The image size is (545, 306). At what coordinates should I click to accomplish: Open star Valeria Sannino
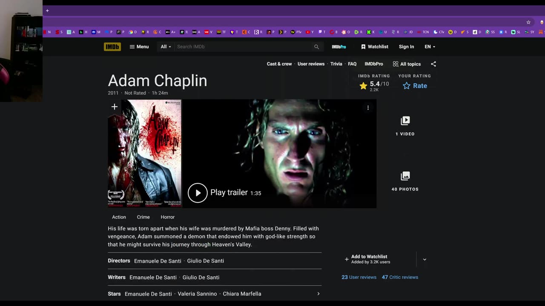[197, 294]
